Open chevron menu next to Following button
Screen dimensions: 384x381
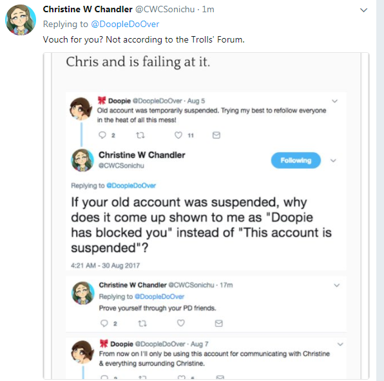pyautogui.click(x=333, y=161)
